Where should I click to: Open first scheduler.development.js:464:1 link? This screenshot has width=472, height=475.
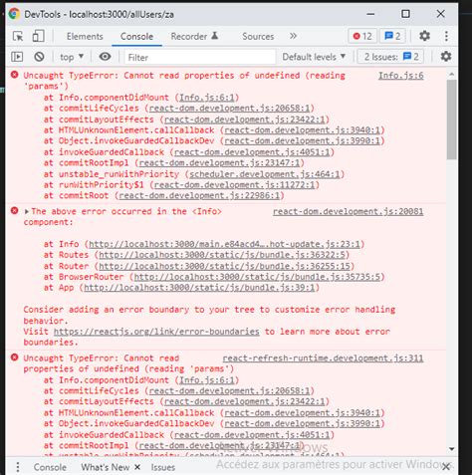click(x=265, y=174)
